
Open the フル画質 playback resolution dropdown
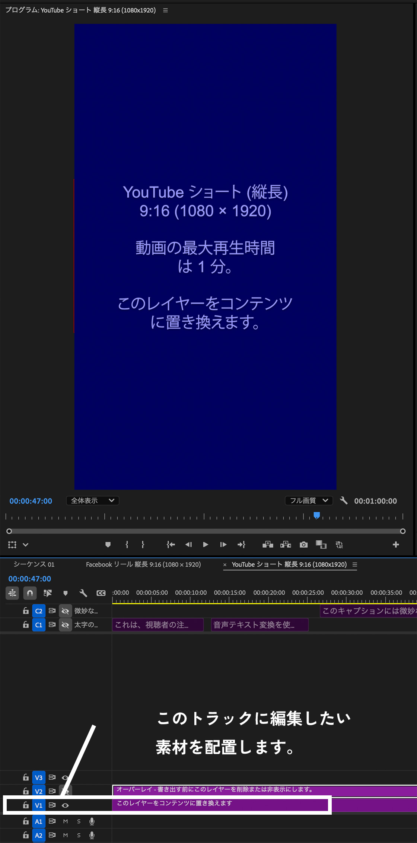point(309,501)
